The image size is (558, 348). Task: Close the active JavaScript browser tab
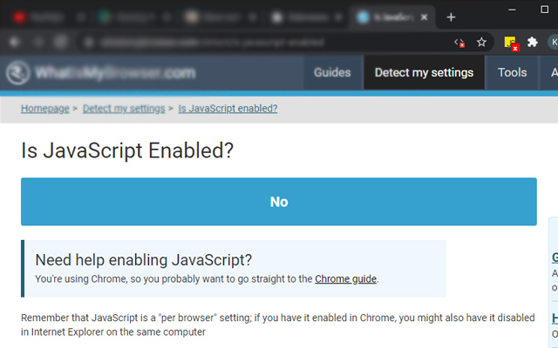424,17
